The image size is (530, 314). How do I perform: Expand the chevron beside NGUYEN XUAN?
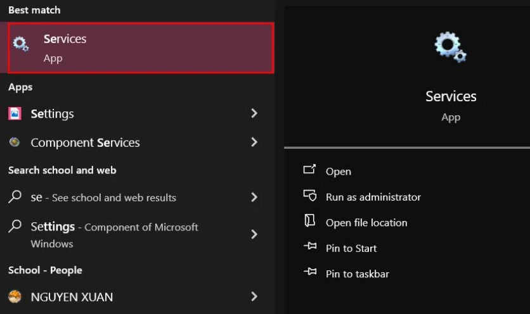point(254,296)
